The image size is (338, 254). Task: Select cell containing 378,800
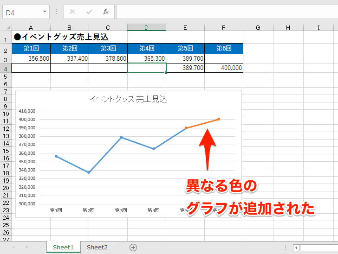[x=108, y=58]
